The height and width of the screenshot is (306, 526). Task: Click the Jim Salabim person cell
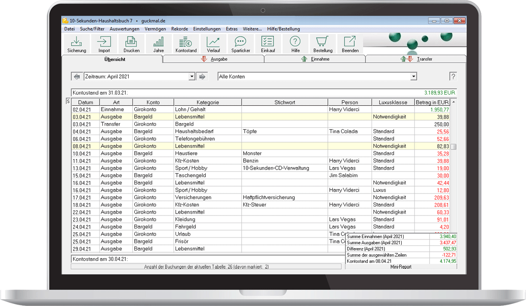(x=350, y=175)
